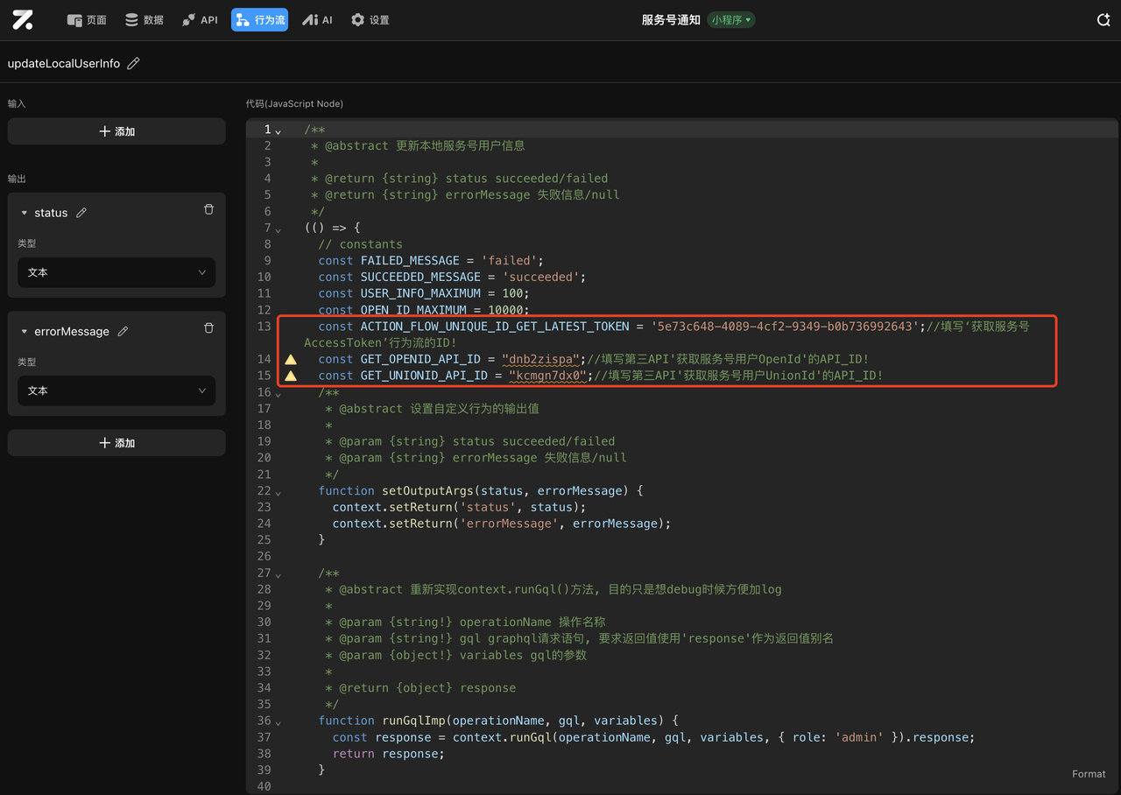
Task: Fold code at line 16
Action: [278, 393]
